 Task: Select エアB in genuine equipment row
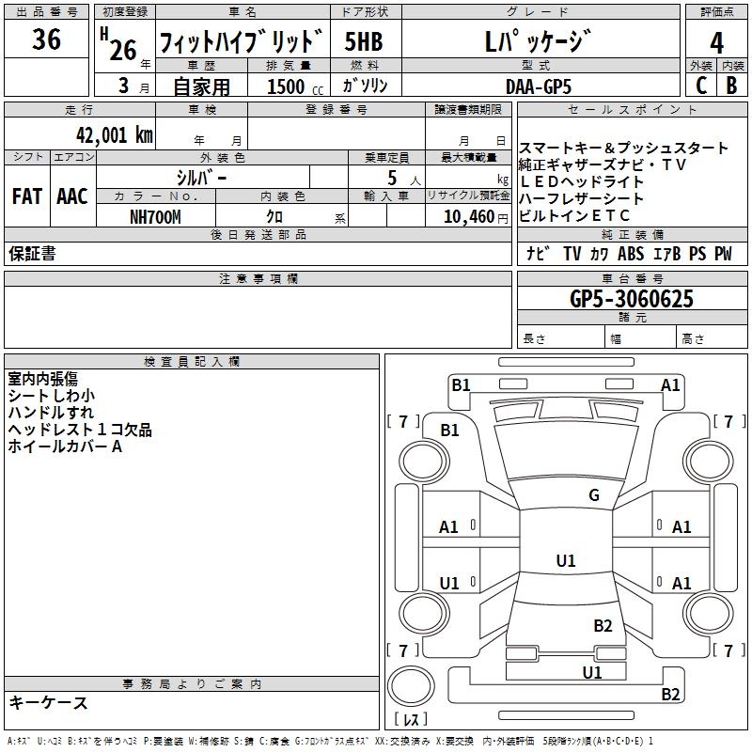667,254
